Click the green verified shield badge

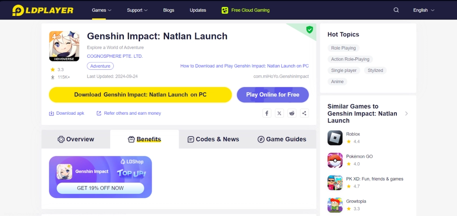coord(309,29)
